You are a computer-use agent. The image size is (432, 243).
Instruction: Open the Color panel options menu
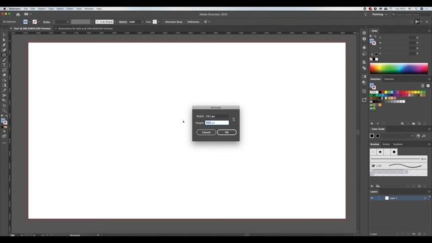point(429,31)
